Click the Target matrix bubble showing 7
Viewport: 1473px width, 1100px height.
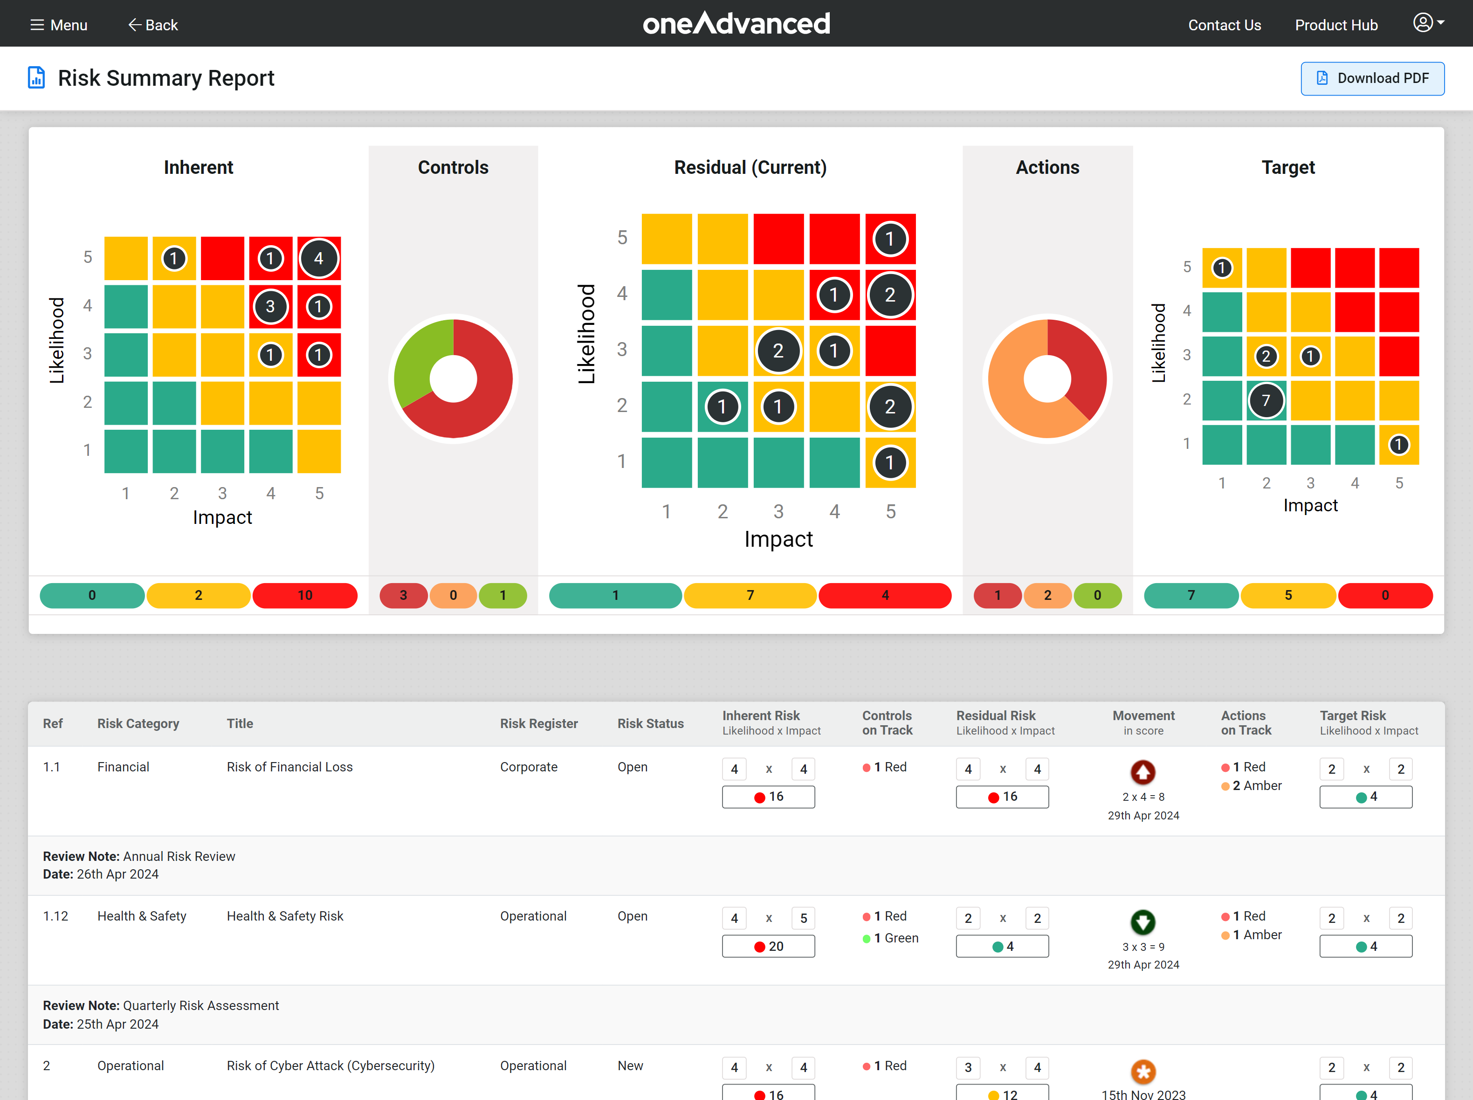[1266, 400]
